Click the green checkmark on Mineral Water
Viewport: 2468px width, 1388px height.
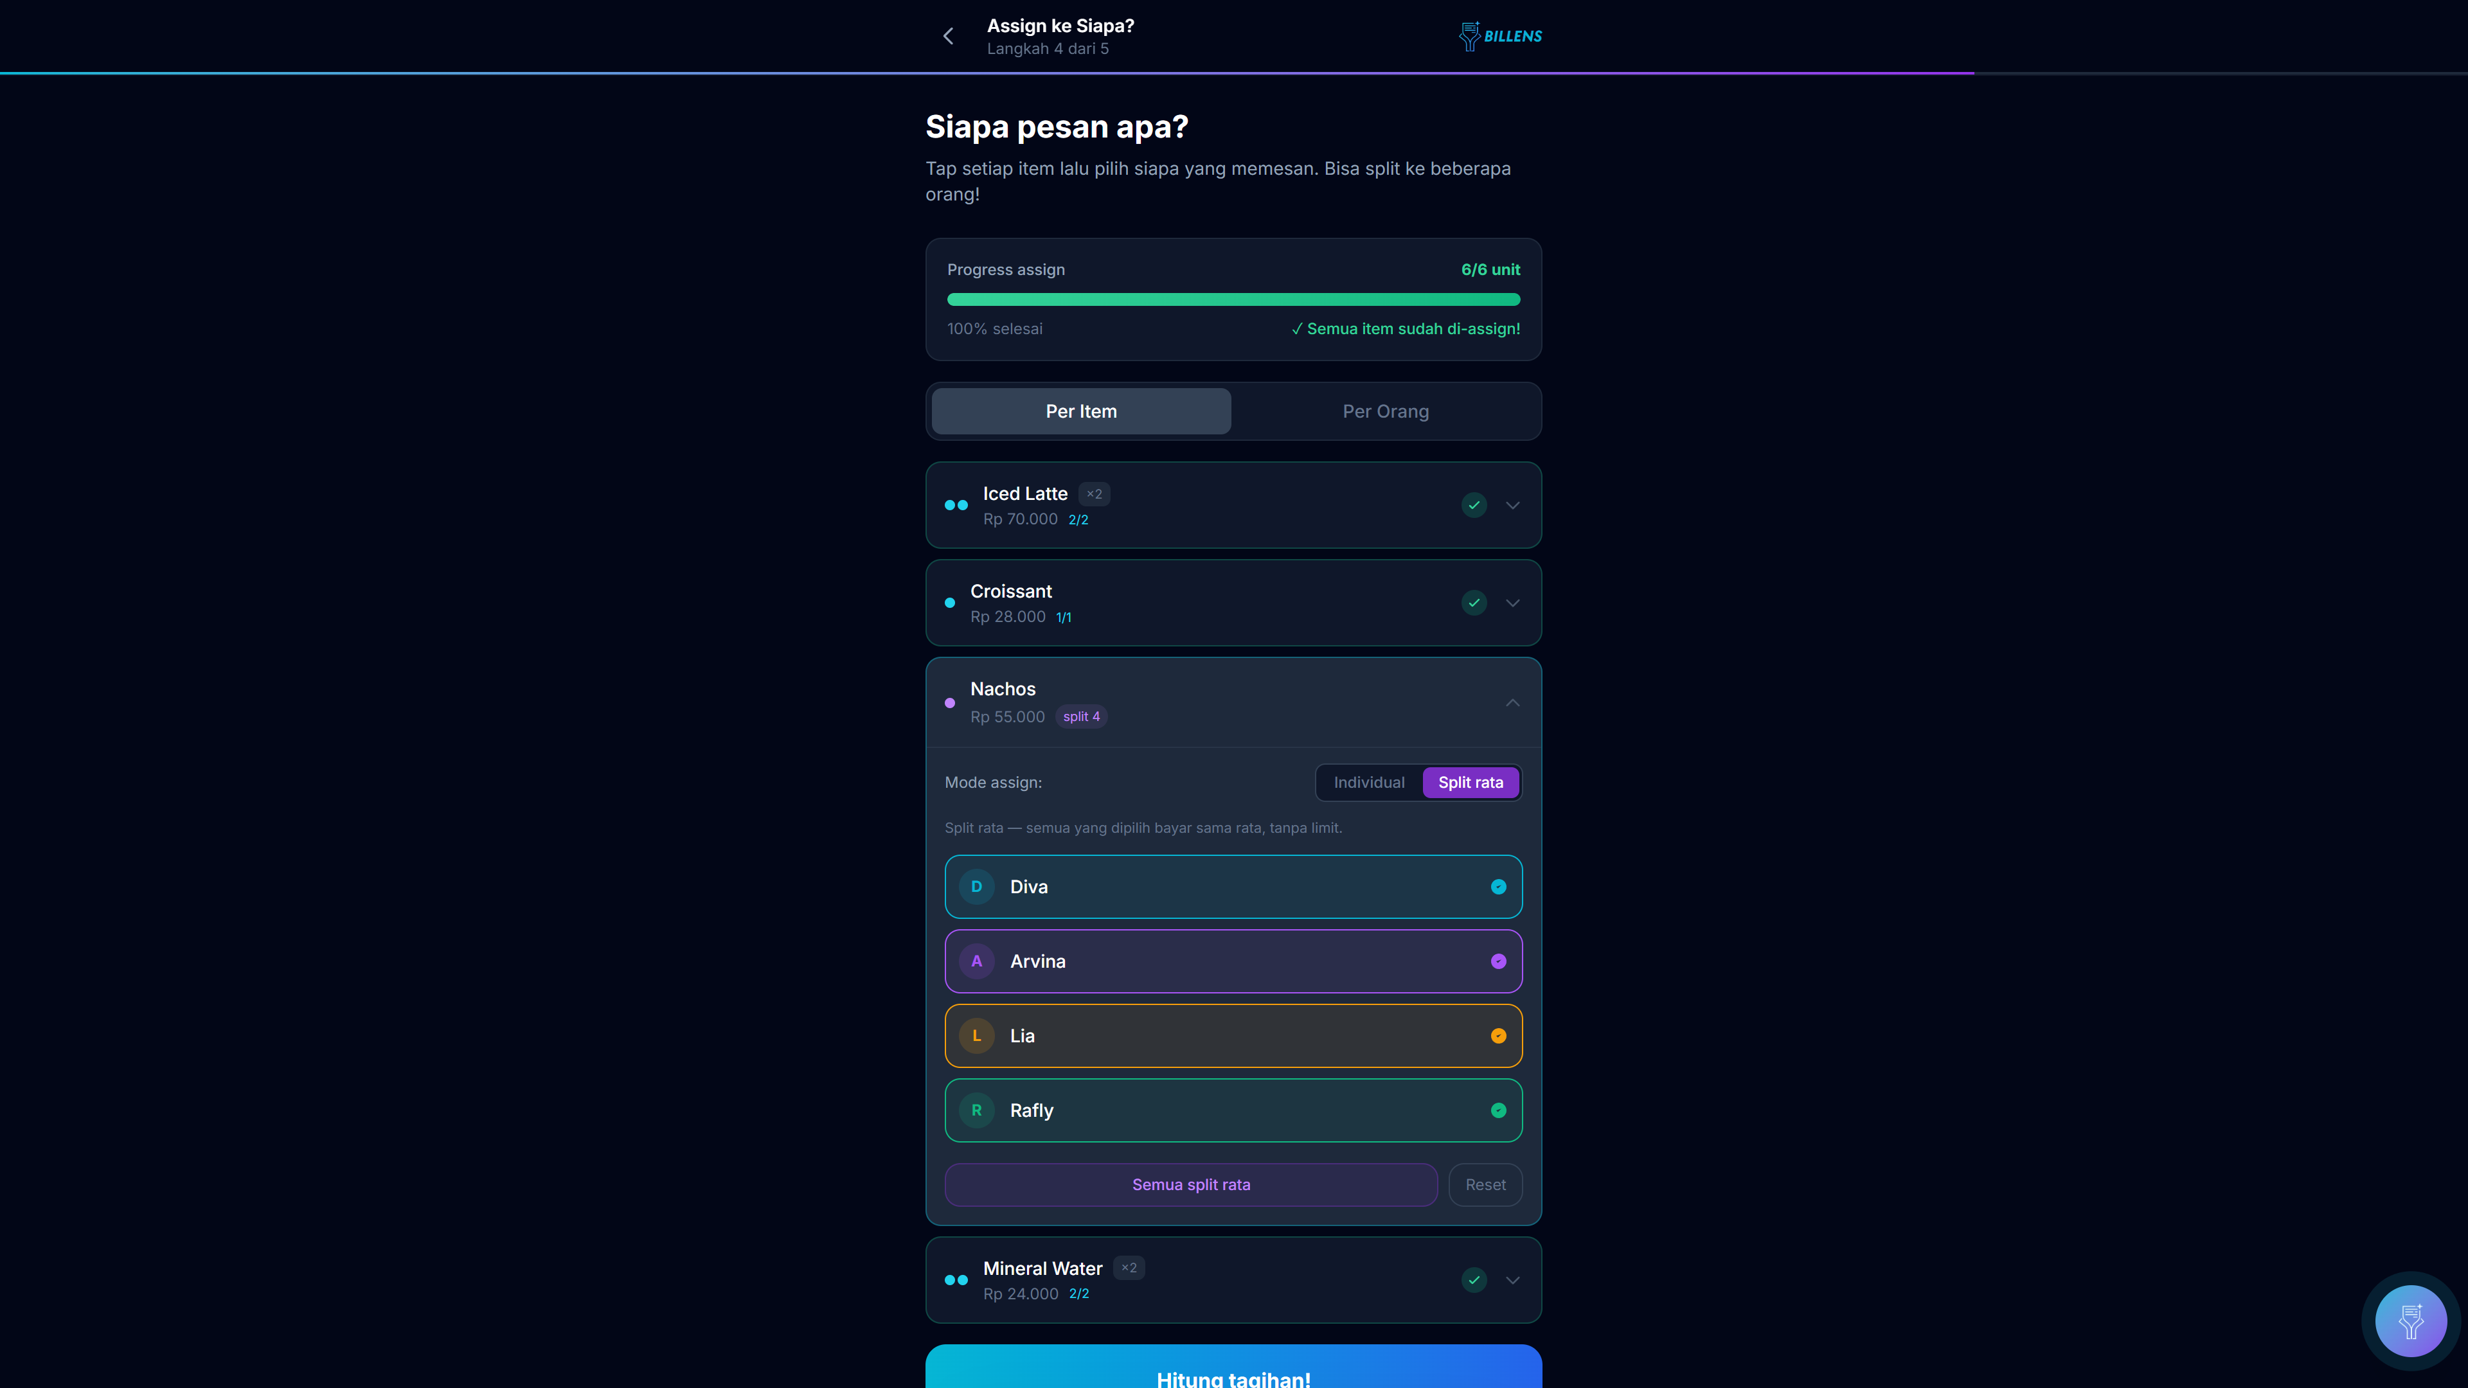pyautogui.click(x=1474, y=1280)
